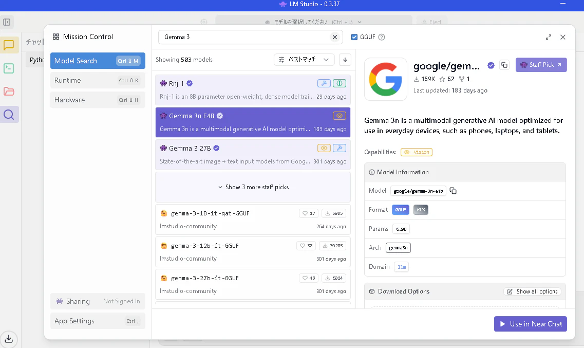Click the Rnj 1 tool-use capability badge
584x348 pixels.
coord(324,83)
